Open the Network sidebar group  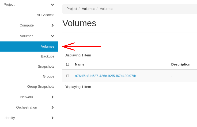pyautogui.click(x=27, y=97)
